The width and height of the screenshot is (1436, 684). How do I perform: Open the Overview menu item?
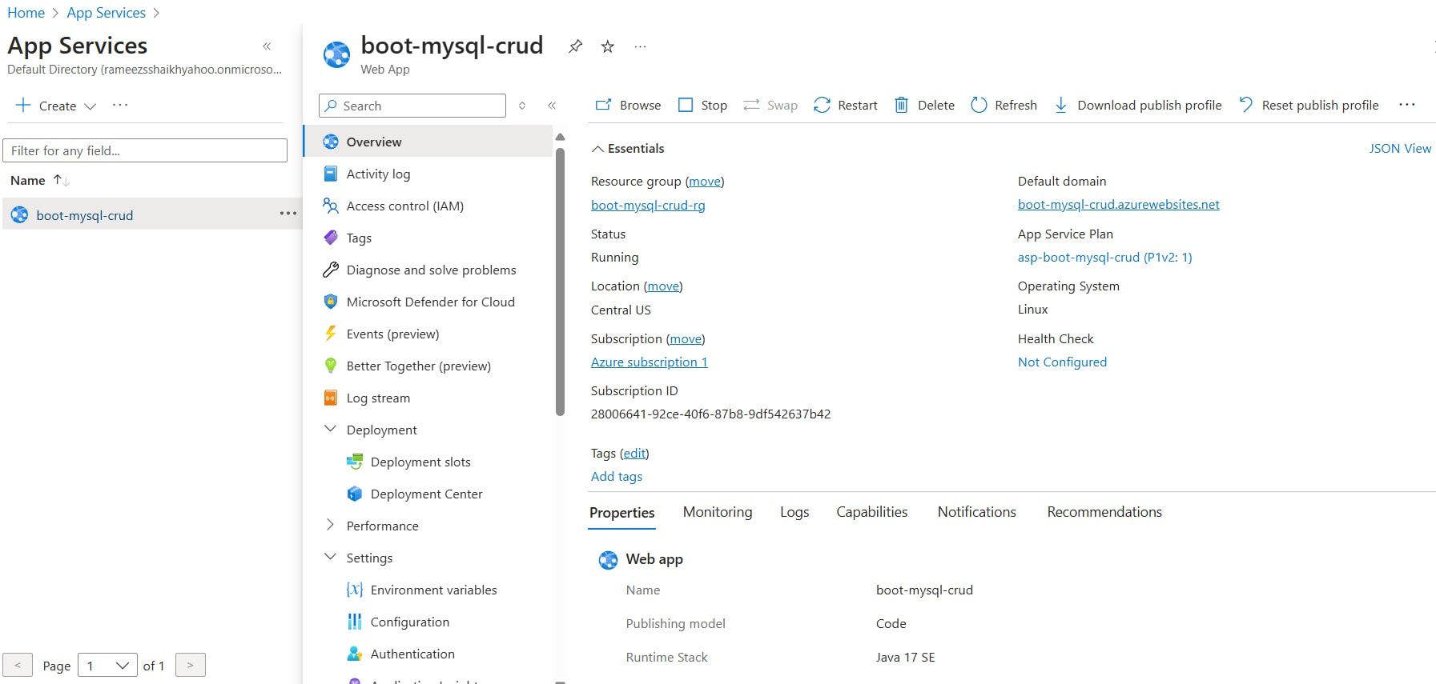coord(428,142)
